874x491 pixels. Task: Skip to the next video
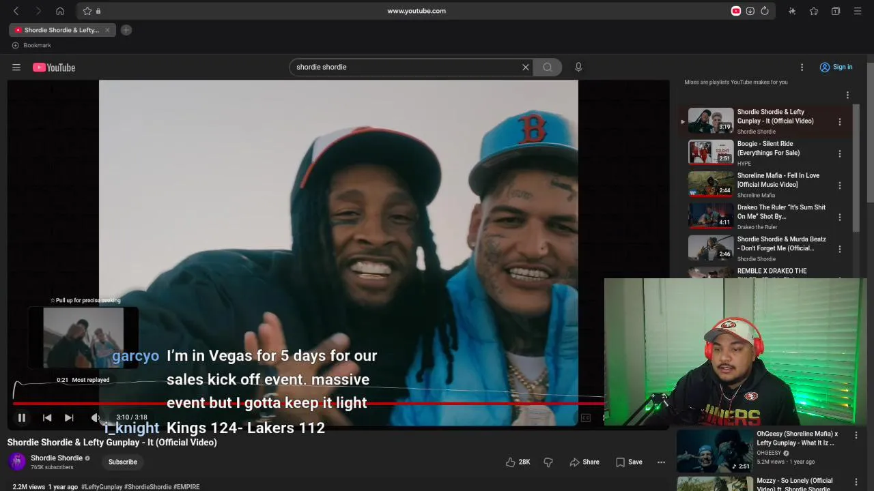[69, 417]
